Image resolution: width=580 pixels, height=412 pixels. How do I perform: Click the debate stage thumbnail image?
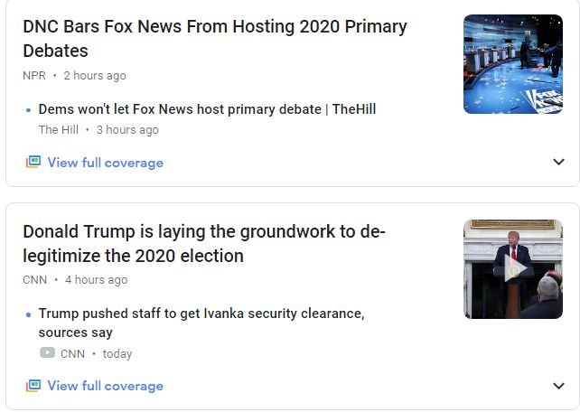(x=512, y=64)
